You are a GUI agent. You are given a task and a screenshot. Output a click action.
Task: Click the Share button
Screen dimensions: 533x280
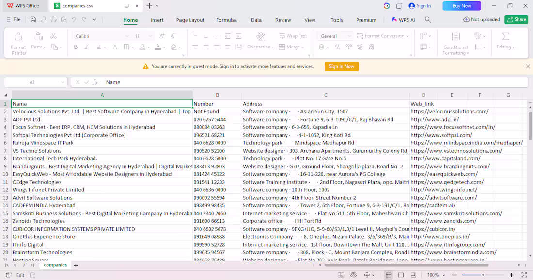(517, 20)
